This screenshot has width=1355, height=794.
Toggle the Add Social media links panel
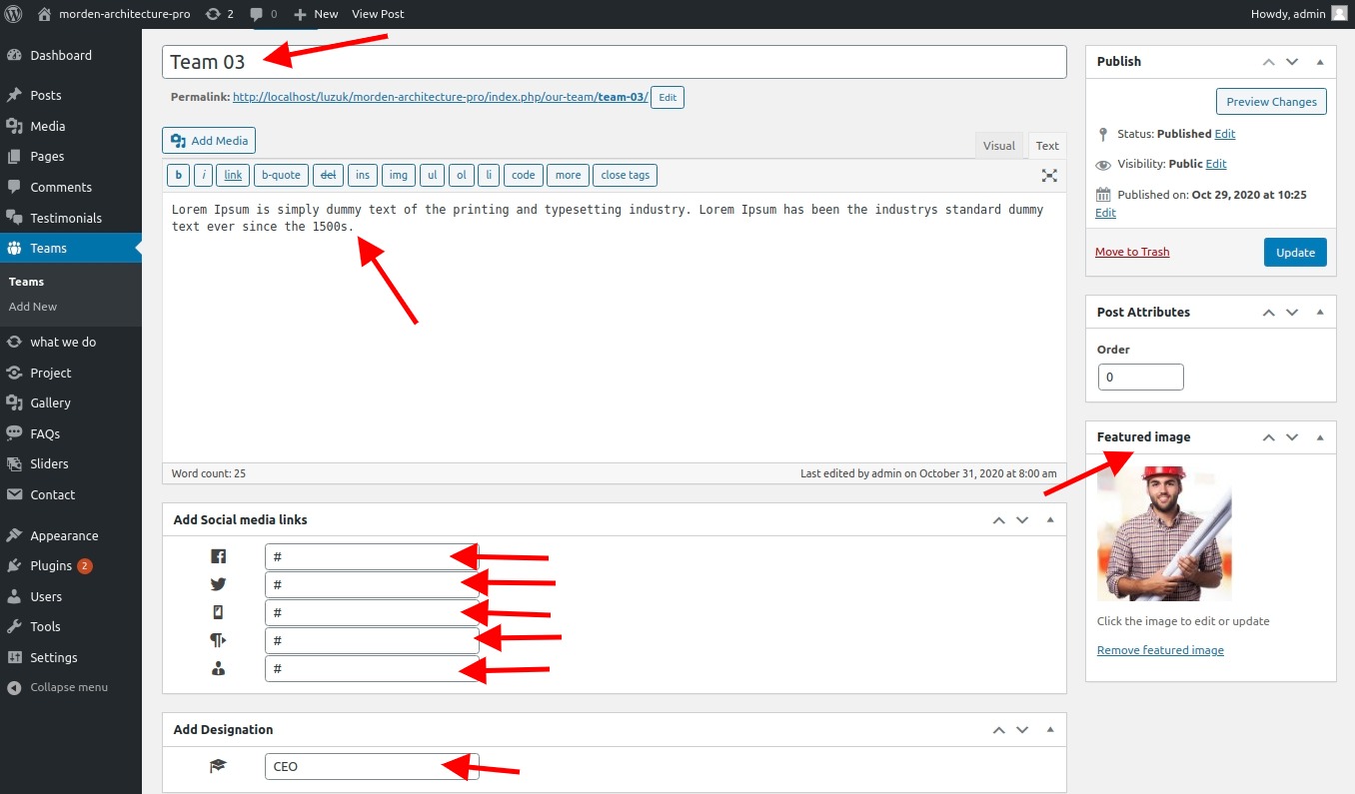pos(1049,520)
